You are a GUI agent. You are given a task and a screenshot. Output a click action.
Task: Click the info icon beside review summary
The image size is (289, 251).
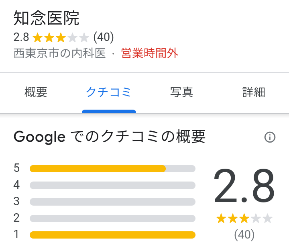coord(270,137)
